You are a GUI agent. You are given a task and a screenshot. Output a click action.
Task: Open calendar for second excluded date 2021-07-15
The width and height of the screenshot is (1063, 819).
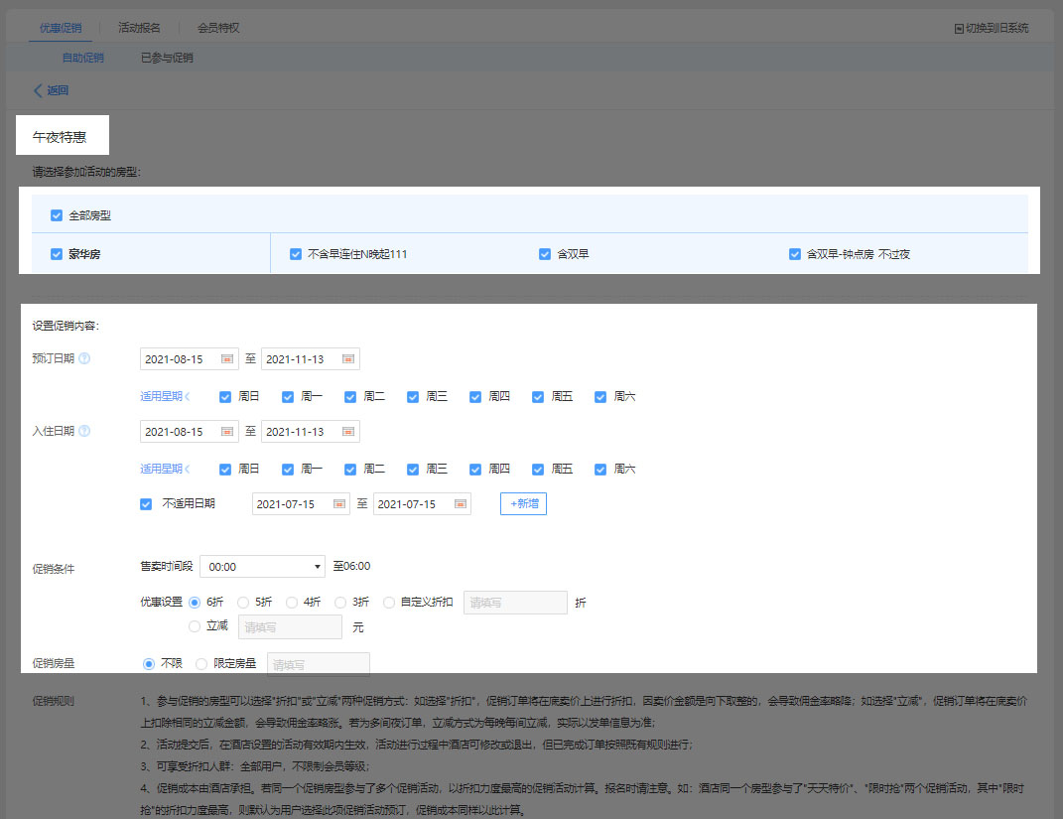(x=461, y=504)
